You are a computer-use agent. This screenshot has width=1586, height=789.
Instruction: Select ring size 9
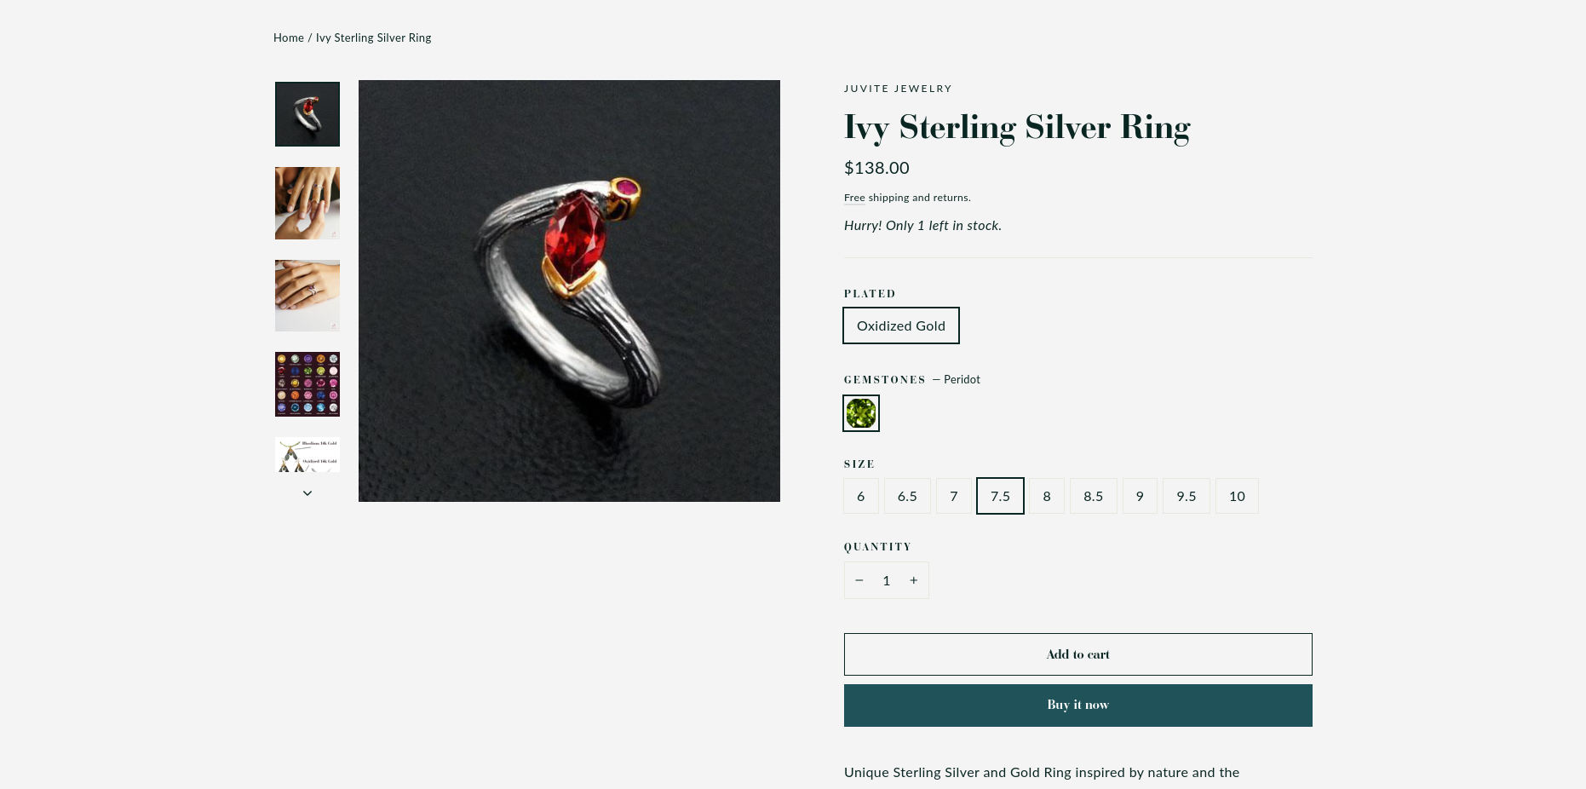tap(1140, 496)
